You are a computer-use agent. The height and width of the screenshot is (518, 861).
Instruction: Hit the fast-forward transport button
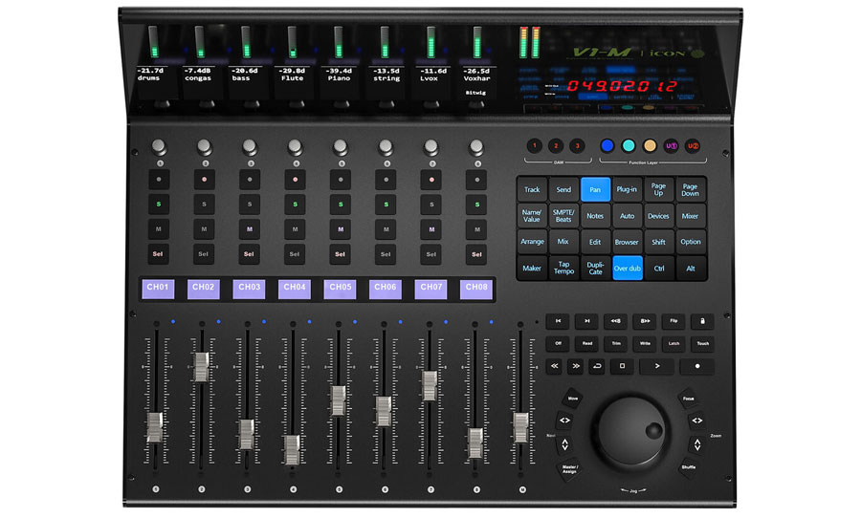pyautogui.click(x=576, y=366)
